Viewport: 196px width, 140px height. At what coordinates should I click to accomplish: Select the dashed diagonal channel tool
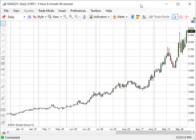coord(3,104)
